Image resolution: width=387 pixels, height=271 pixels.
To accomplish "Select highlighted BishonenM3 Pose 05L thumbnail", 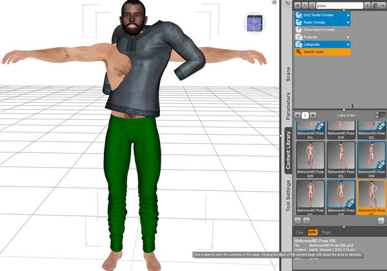I will 372,197.
